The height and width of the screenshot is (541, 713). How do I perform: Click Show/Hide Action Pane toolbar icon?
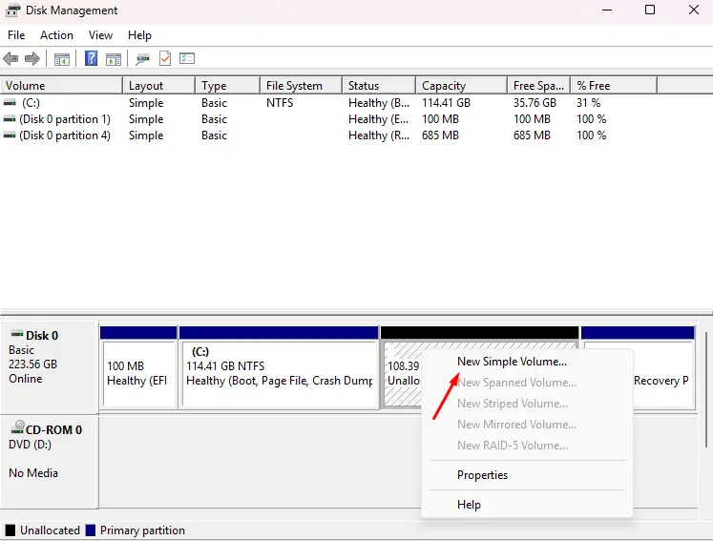click(114, 59)
